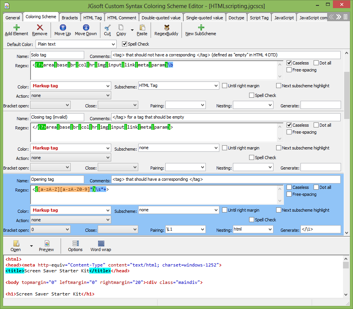Viewport: 353px width, 309px height.
Task: Click the Name field containing Solo tag
Action: coord(57,55)
